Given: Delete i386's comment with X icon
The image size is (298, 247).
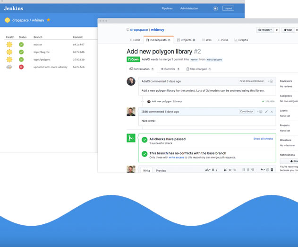Looking at the screenshot, I should 272,112.
